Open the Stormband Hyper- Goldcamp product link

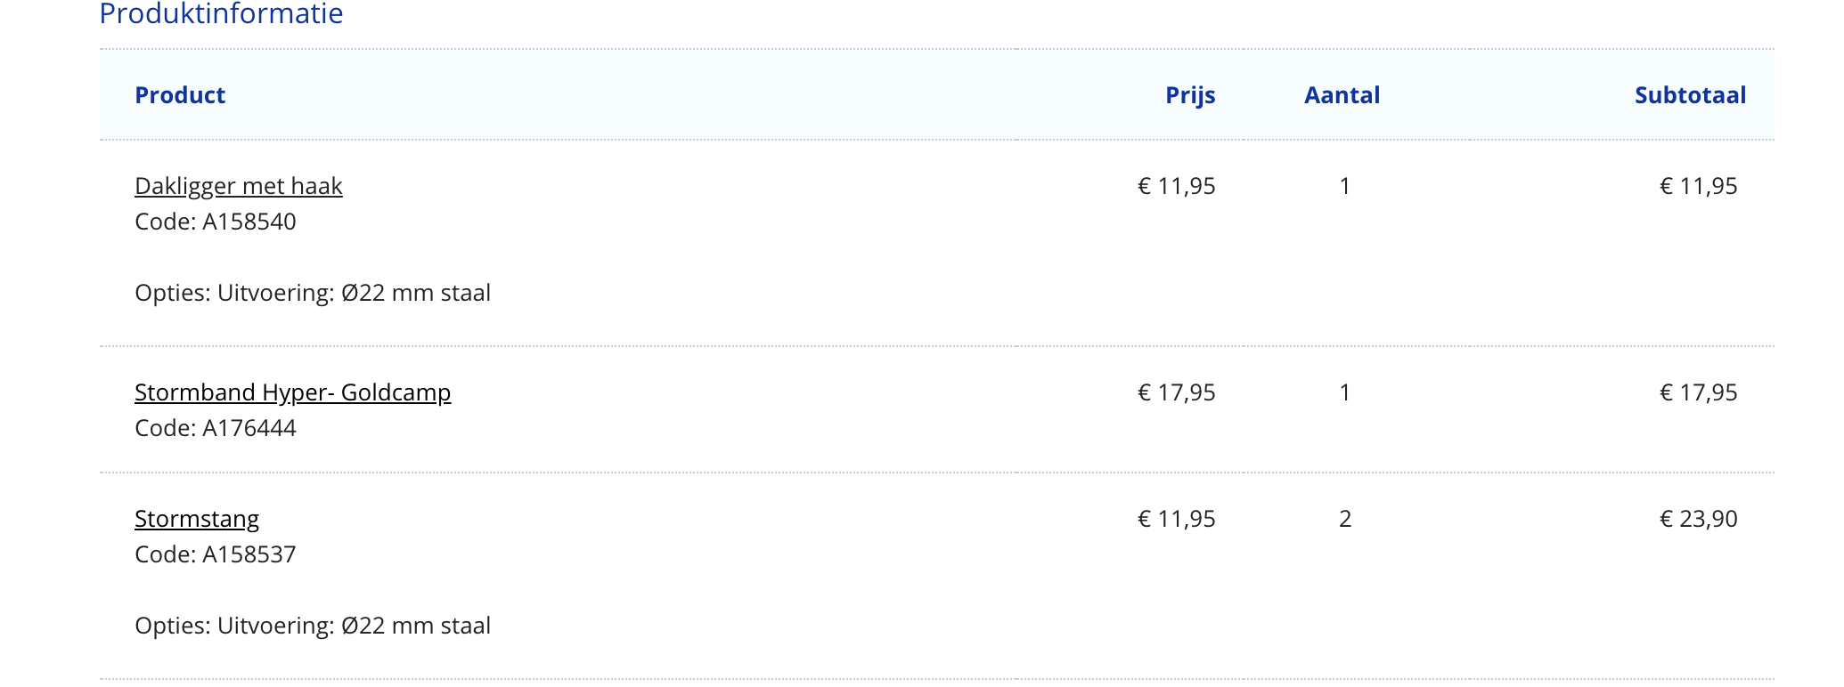click(x=292, y=392)
